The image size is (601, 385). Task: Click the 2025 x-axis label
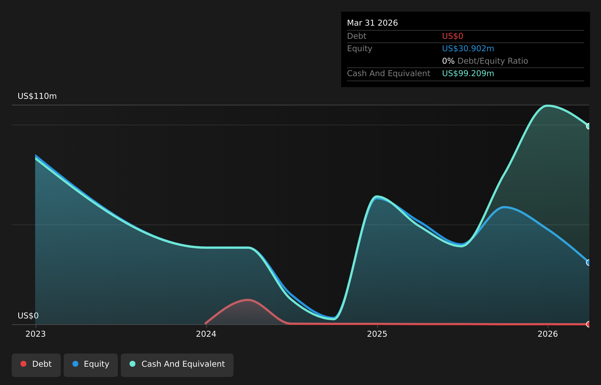pos(377,334)
